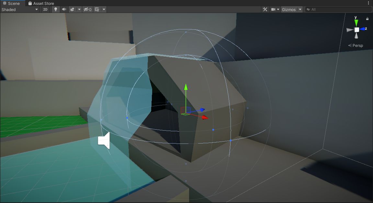
Task: Open scene camera settings
Action: [x=273, y=9]
